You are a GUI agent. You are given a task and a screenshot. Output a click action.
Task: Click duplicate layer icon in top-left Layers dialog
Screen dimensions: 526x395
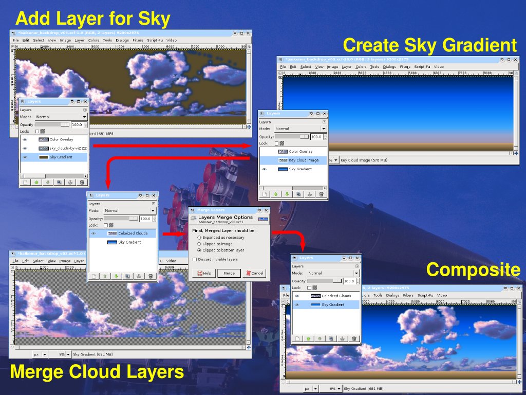[x=59, y=182]
